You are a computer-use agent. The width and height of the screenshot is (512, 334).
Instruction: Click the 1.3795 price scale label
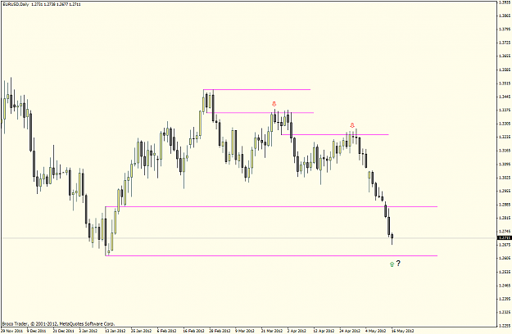[505, 29]
